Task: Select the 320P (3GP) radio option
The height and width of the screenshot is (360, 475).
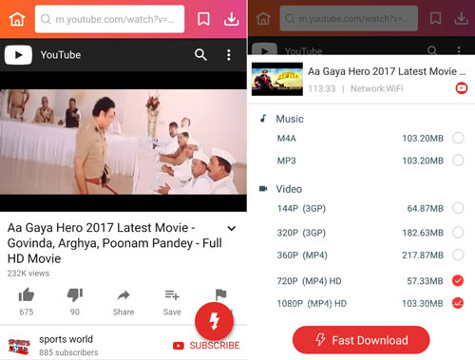Action: click(x=458, y=233)
